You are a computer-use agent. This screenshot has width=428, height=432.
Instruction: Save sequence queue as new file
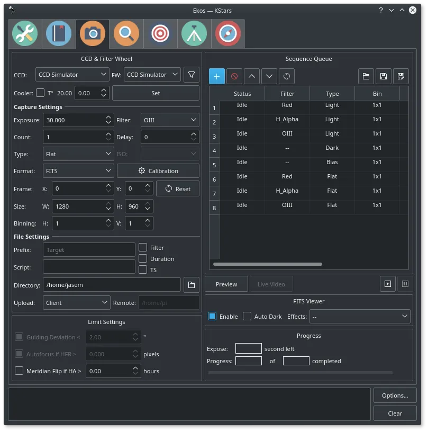coord(400,76)
